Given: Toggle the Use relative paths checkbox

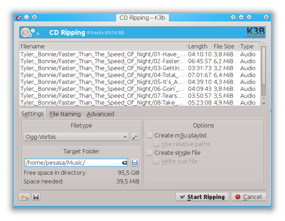Looking at the screenshot, I should click(x=156, y=144).
